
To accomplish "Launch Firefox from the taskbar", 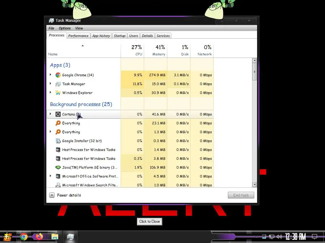I will 39,236.
